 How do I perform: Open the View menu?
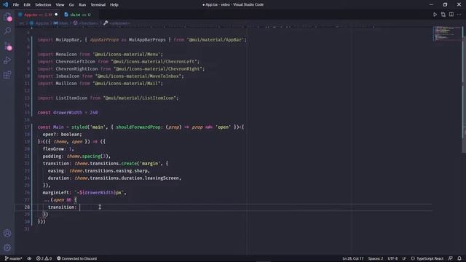(60, 5)
